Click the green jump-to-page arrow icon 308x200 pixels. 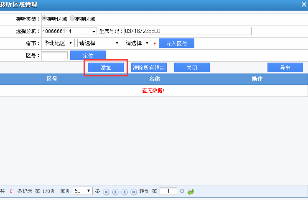pos(191,192)
